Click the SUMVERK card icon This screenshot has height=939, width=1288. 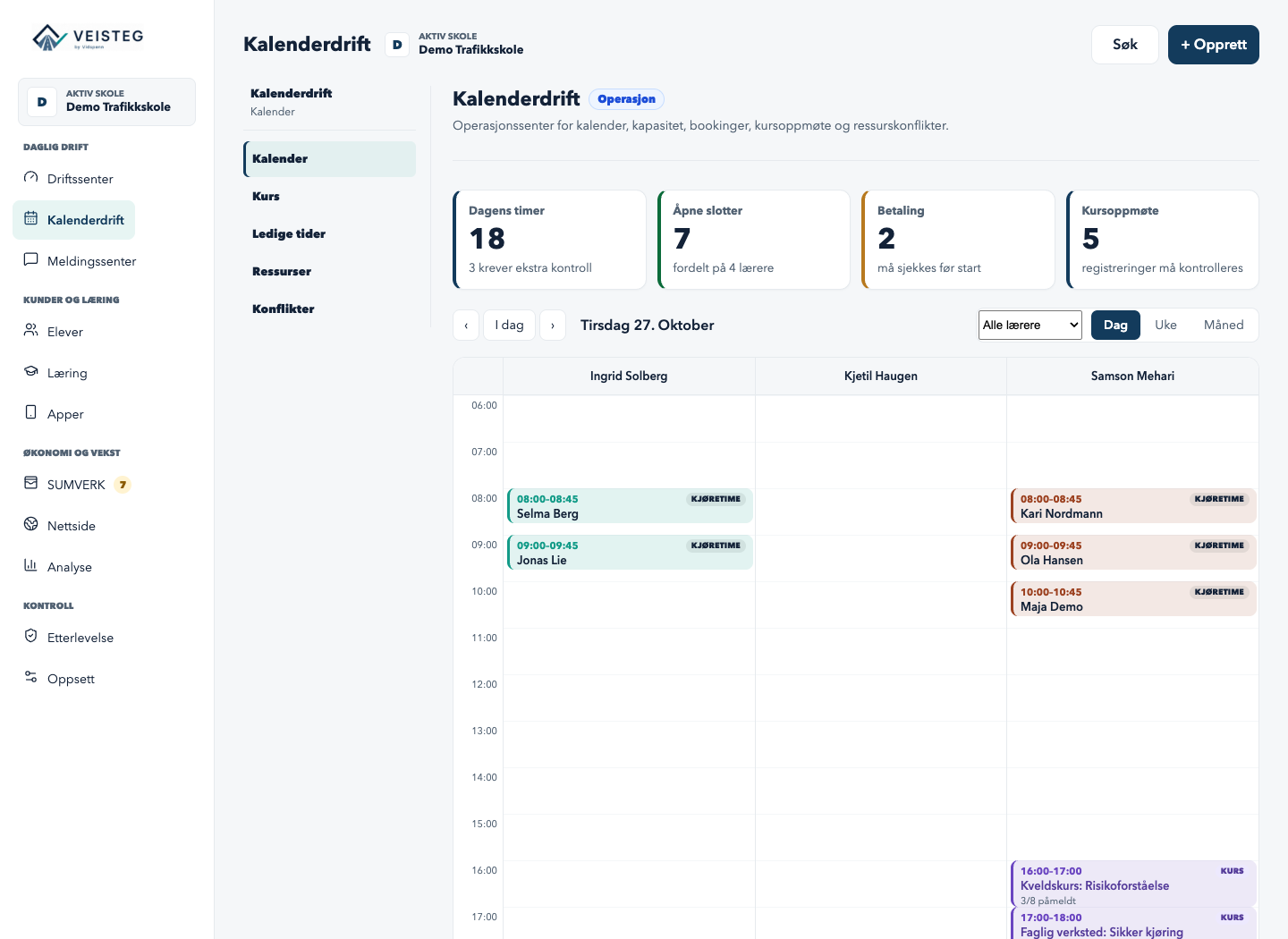[31, 484]
